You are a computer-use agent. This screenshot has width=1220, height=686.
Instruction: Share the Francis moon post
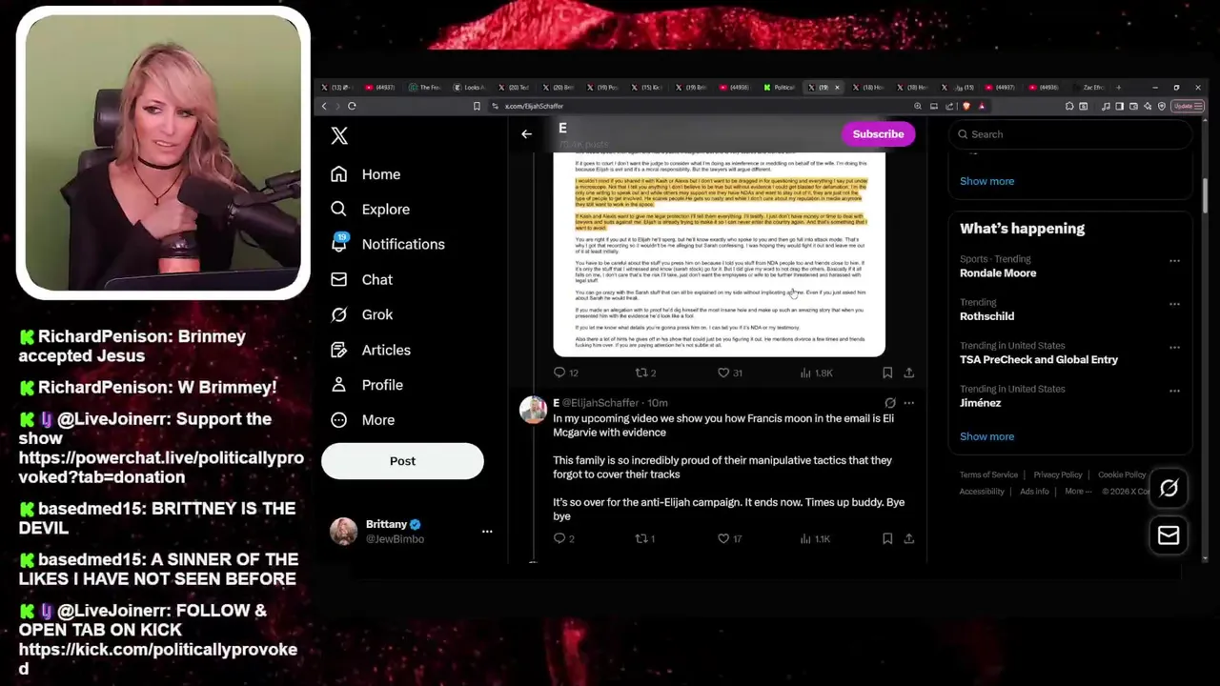[909, 538]
